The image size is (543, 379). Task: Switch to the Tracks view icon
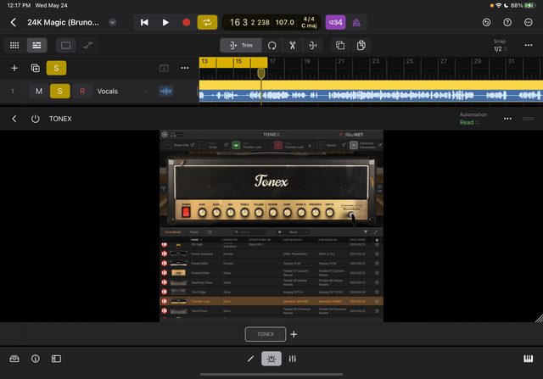[36, 45]
